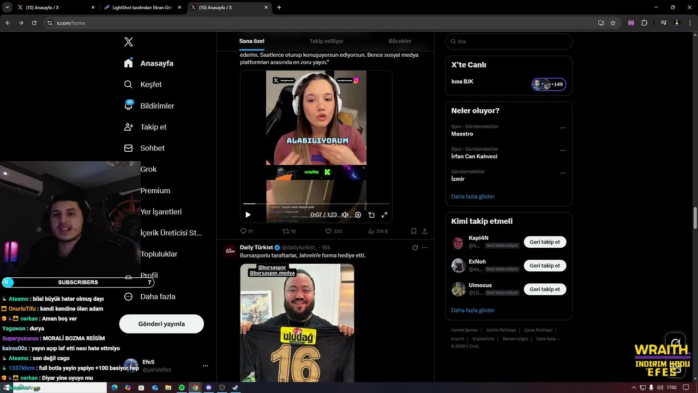Image resolution: width=698 pixels, height=393 pixels.
Task: Mute the video volume icon
Action: tap(345, 215)
